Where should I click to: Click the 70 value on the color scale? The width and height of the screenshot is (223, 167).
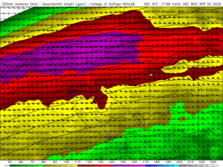click(x=32, y=162)
